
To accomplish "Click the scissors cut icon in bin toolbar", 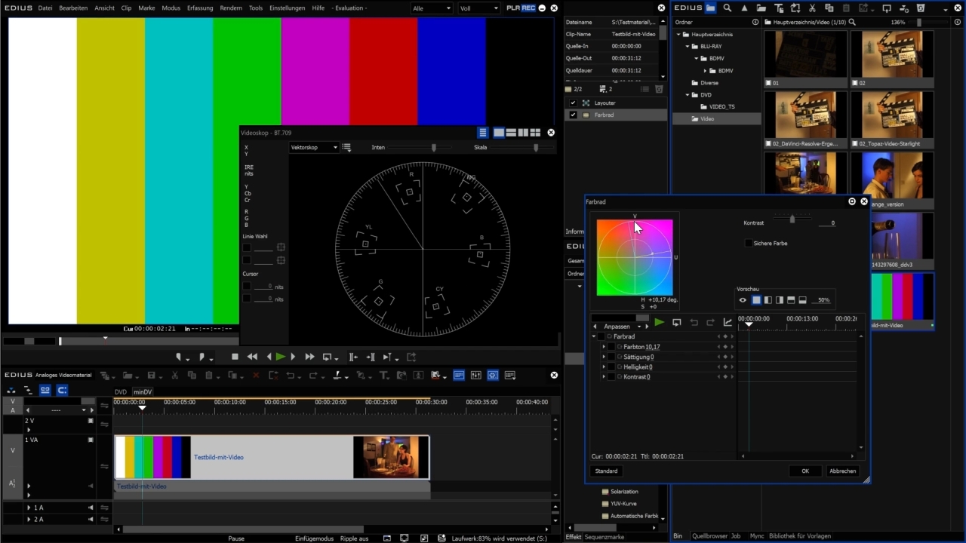I will click(x=812, y=8).
